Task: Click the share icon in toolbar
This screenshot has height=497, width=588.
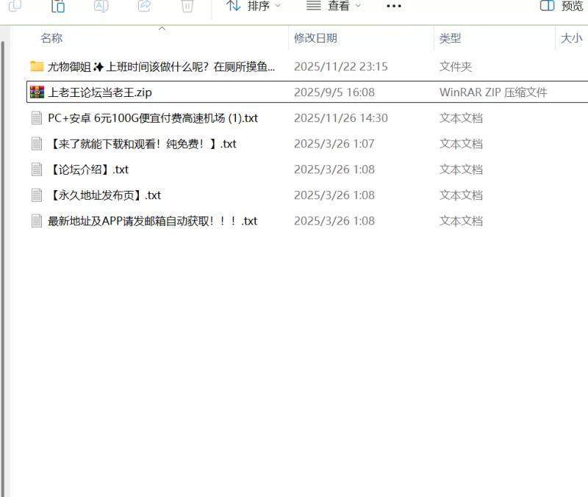Action: (144, 6)
